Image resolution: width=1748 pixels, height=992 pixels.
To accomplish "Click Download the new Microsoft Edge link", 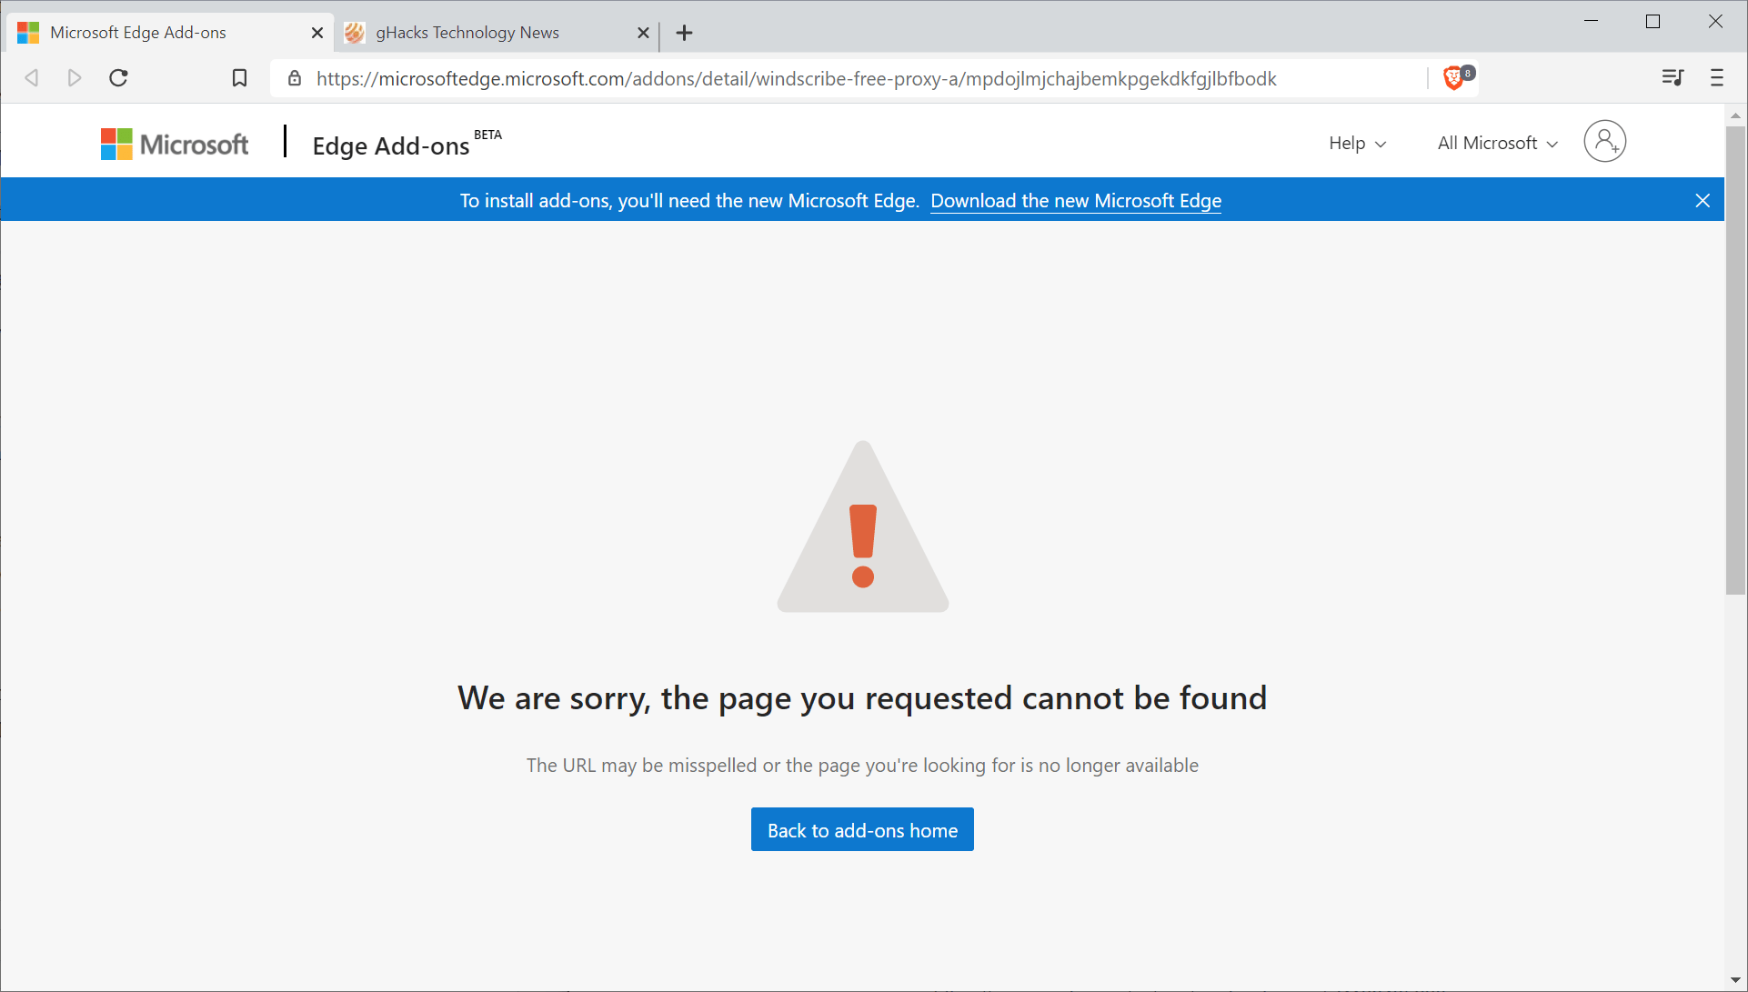I will (x=1076, y=201).
